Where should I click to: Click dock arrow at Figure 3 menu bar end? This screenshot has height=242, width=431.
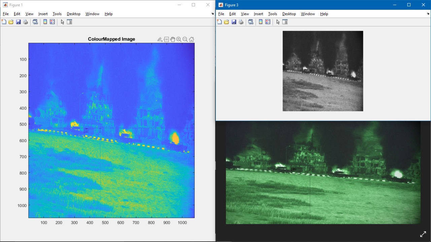(428, 14)
